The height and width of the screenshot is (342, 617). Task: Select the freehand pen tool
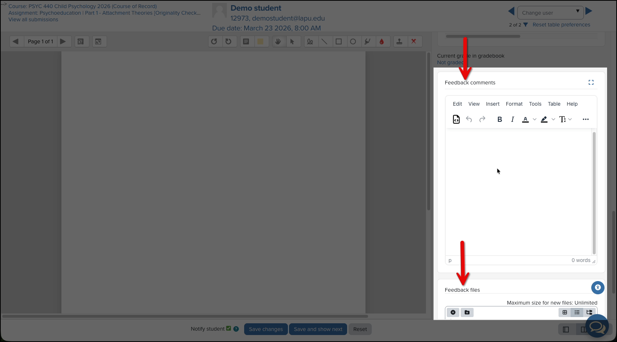tap(310, 41)
